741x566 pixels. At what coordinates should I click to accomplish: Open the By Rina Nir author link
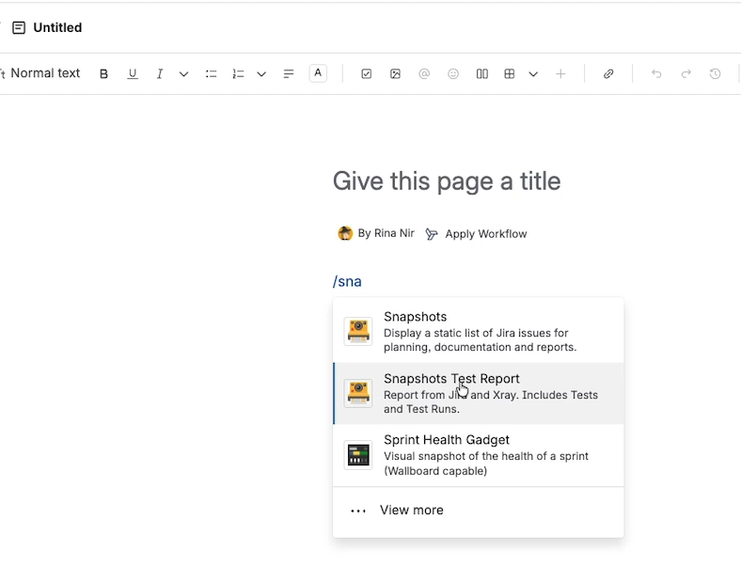(x=386, y=233)
